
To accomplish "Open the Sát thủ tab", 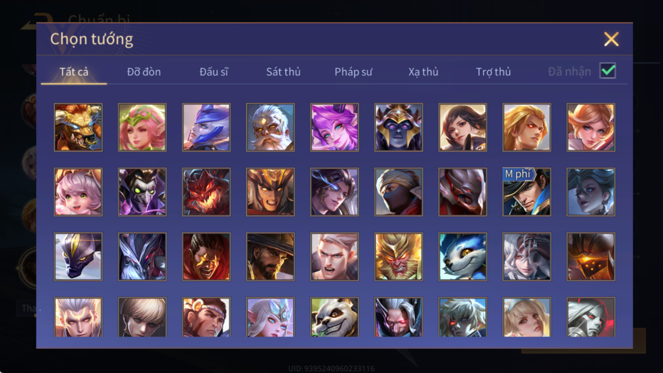I will point(283,72).
